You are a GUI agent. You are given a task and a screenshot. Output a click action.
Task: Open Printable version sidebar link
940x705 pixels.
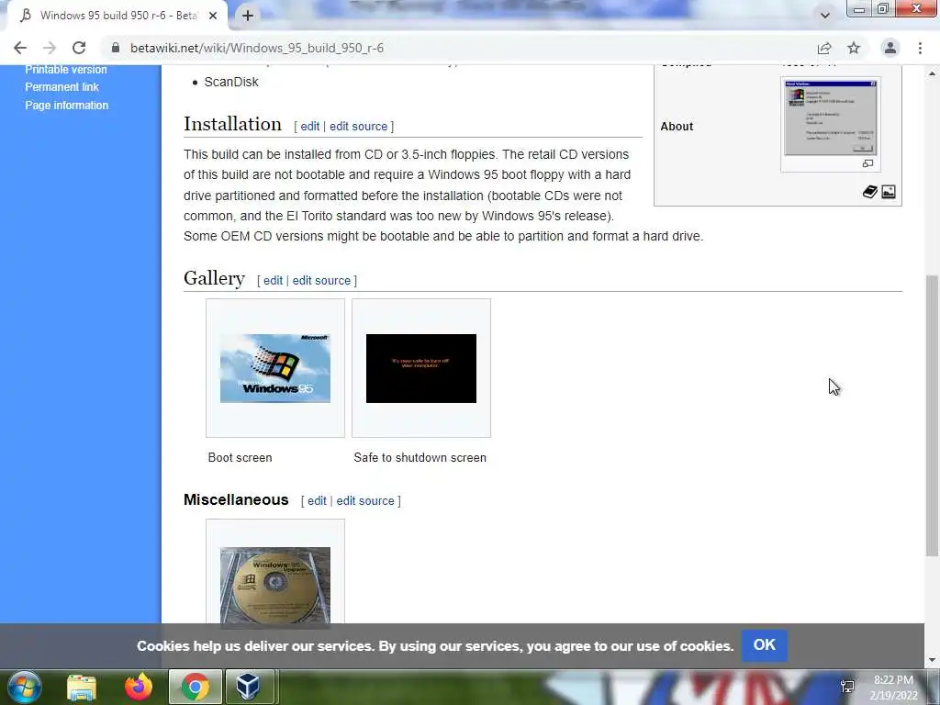click(66, 70)
